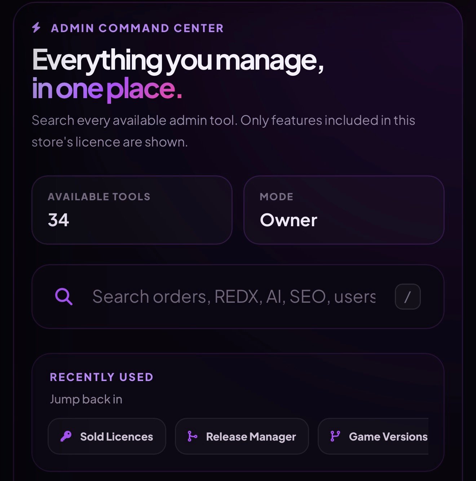Click the gradient 'in one place.' text
476x481 pixels.
(107, 88)
